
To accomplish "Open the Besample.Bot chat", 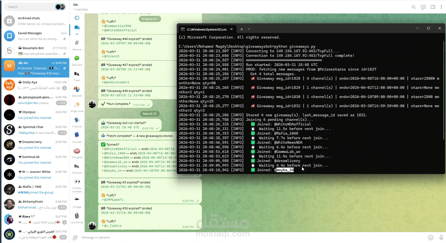I will (x=35, y=51).
